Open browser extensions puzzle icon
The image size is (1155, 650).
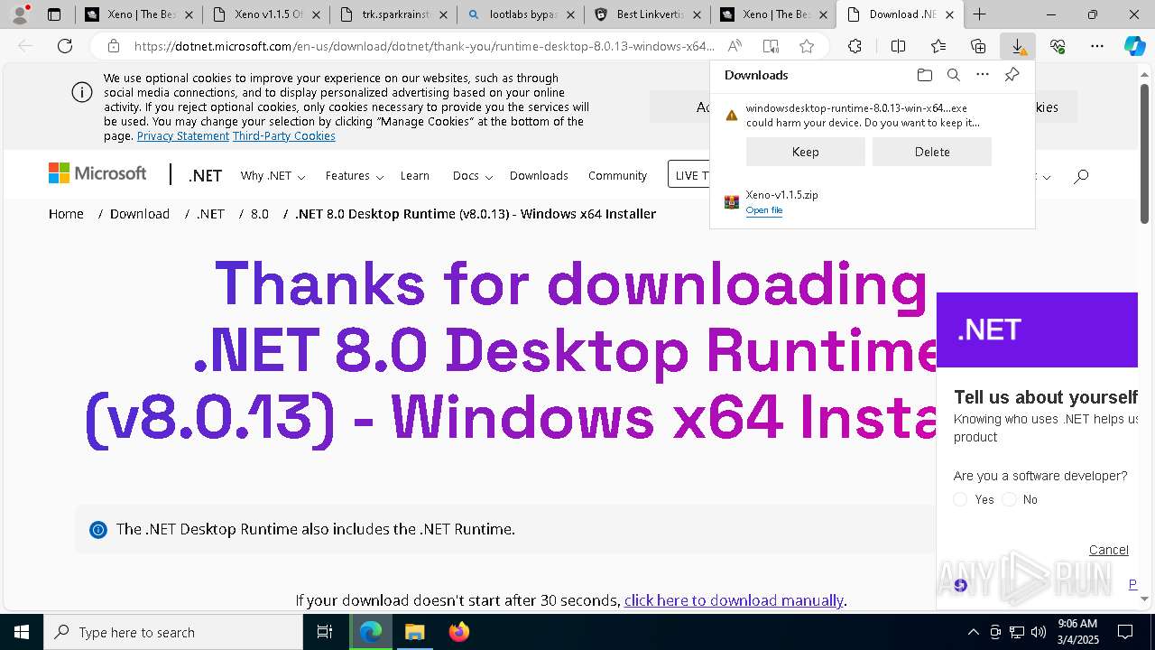point(855,46)
